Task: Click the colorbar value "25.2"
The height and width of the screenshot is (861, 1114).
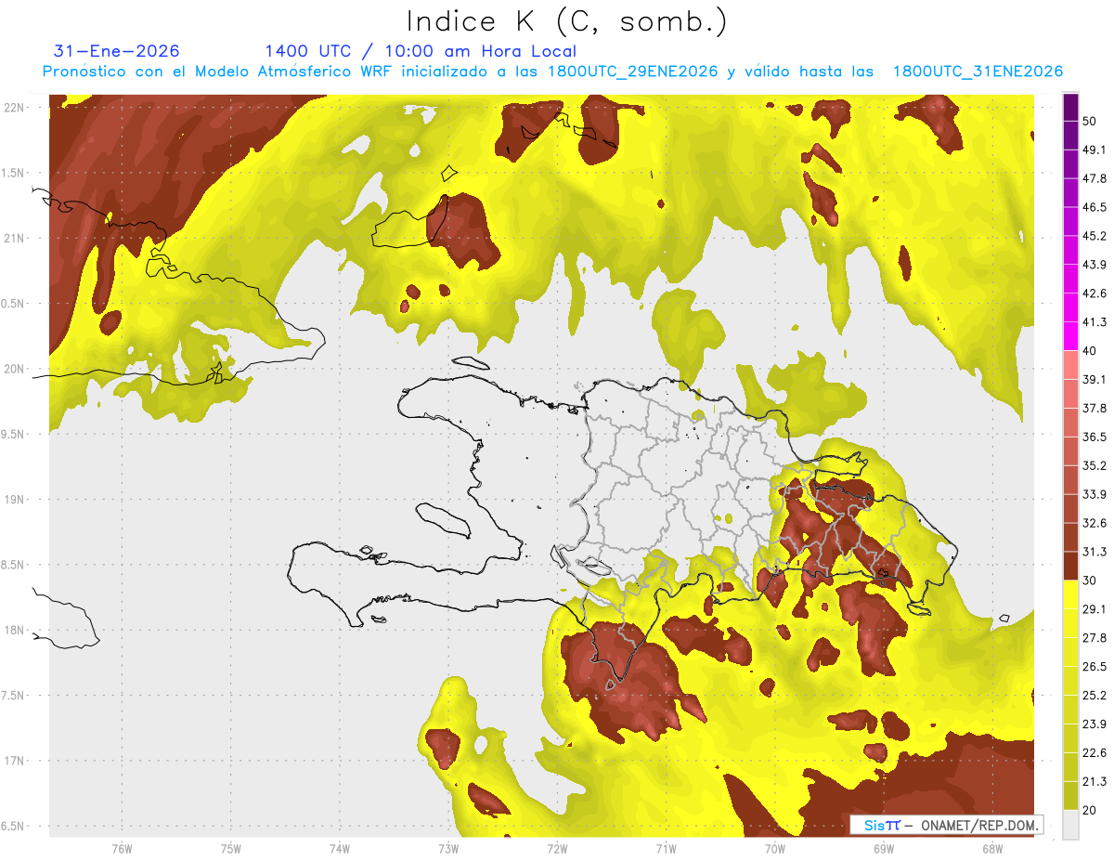Action: tap(1095, 696)
